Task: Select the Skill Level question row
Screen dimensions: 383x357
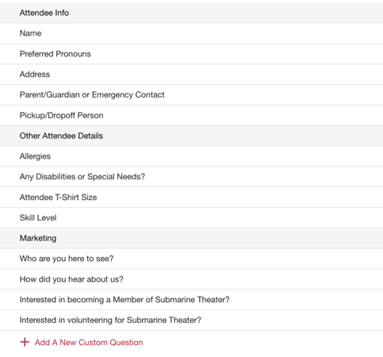Action: click(x=191, y=217)
